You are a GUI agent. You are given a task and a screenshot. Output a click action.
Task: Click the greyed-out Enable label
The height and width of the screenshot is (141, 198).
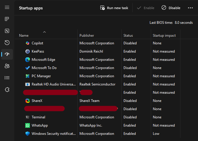tap(149, 8)
